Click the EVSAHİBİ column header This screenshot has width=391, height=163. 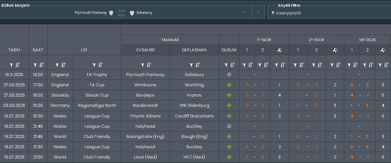[x=145, y=50]
